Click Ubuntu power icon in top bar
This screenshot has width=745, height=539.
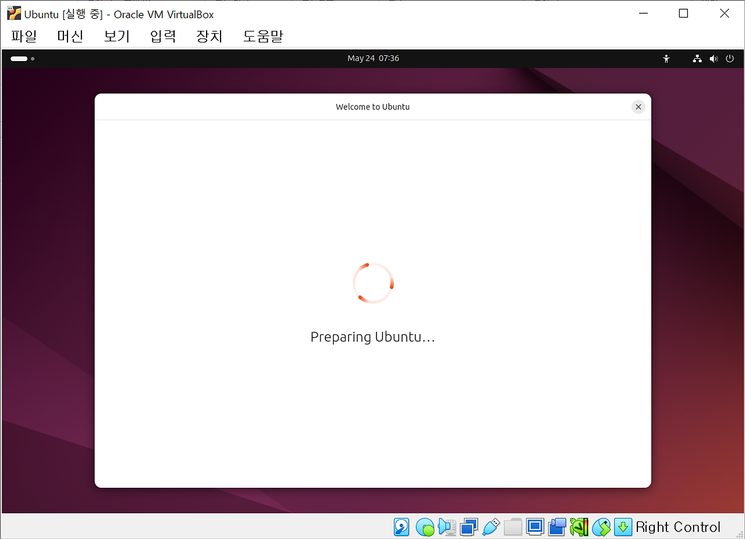click(x=730, y=58)
